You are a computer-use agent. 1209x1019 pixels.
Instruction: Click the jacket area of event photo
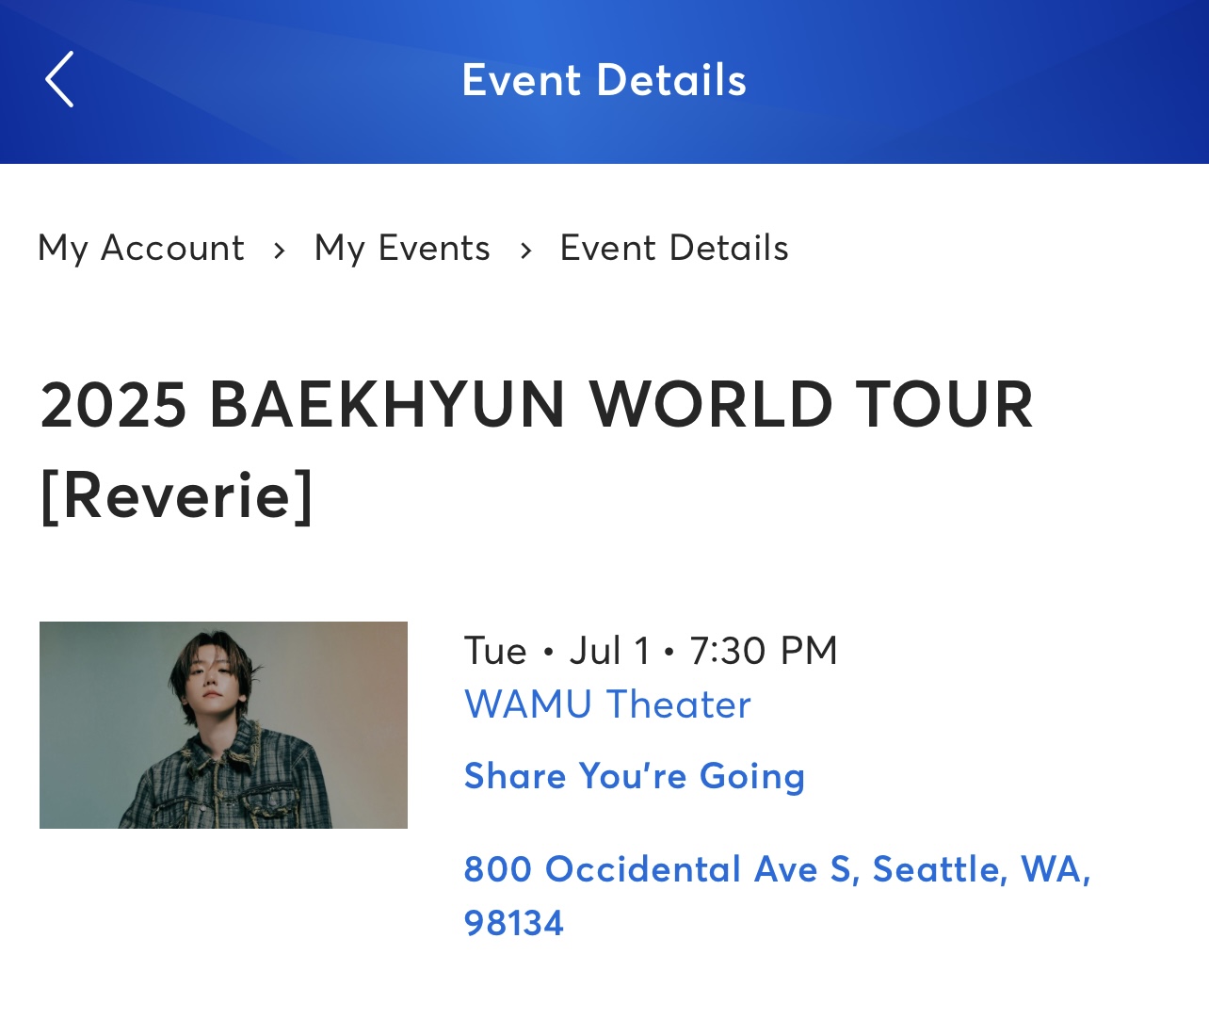pyautogui.click(x=226, y=782)
